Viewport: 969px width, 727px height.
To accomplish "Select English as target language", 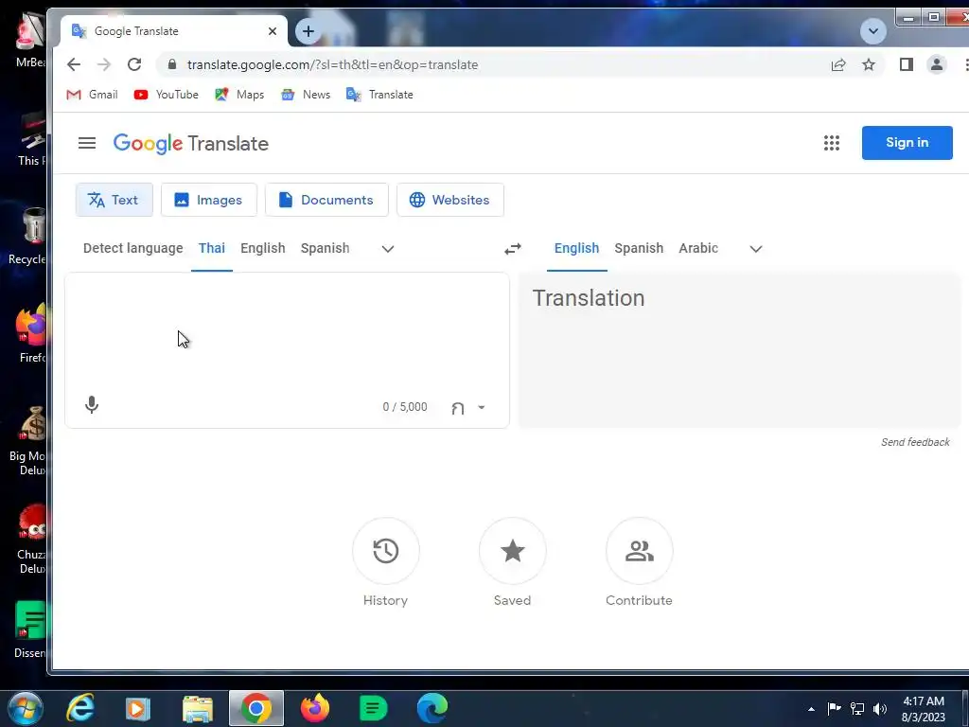I will 576,248.
